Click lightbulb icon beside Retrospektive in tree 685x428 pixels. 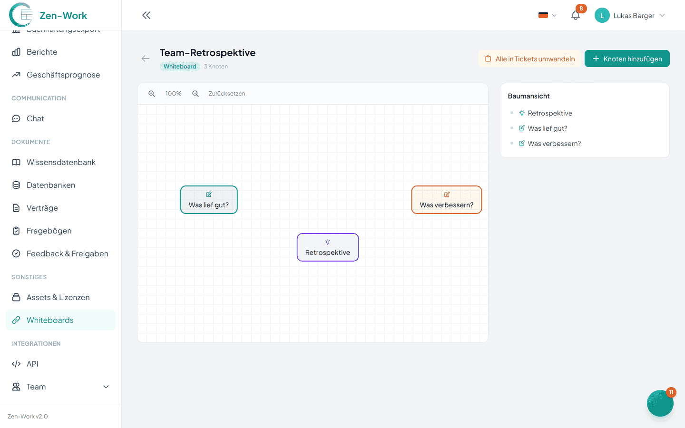click(x=522, y=113)
